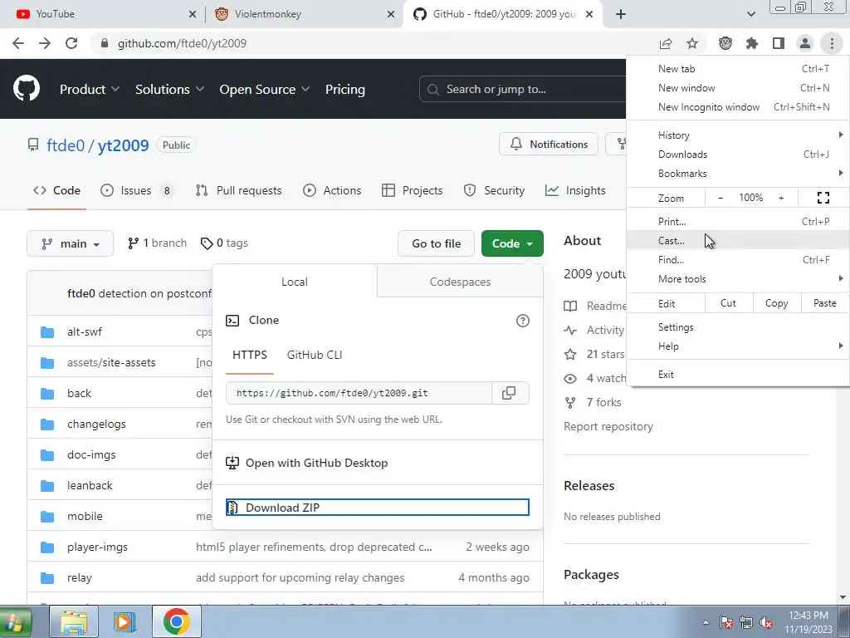The width and height of the screenshot is (850, 638).
Task: Open the Pull requests tab
Action: [x=239, y=190]
